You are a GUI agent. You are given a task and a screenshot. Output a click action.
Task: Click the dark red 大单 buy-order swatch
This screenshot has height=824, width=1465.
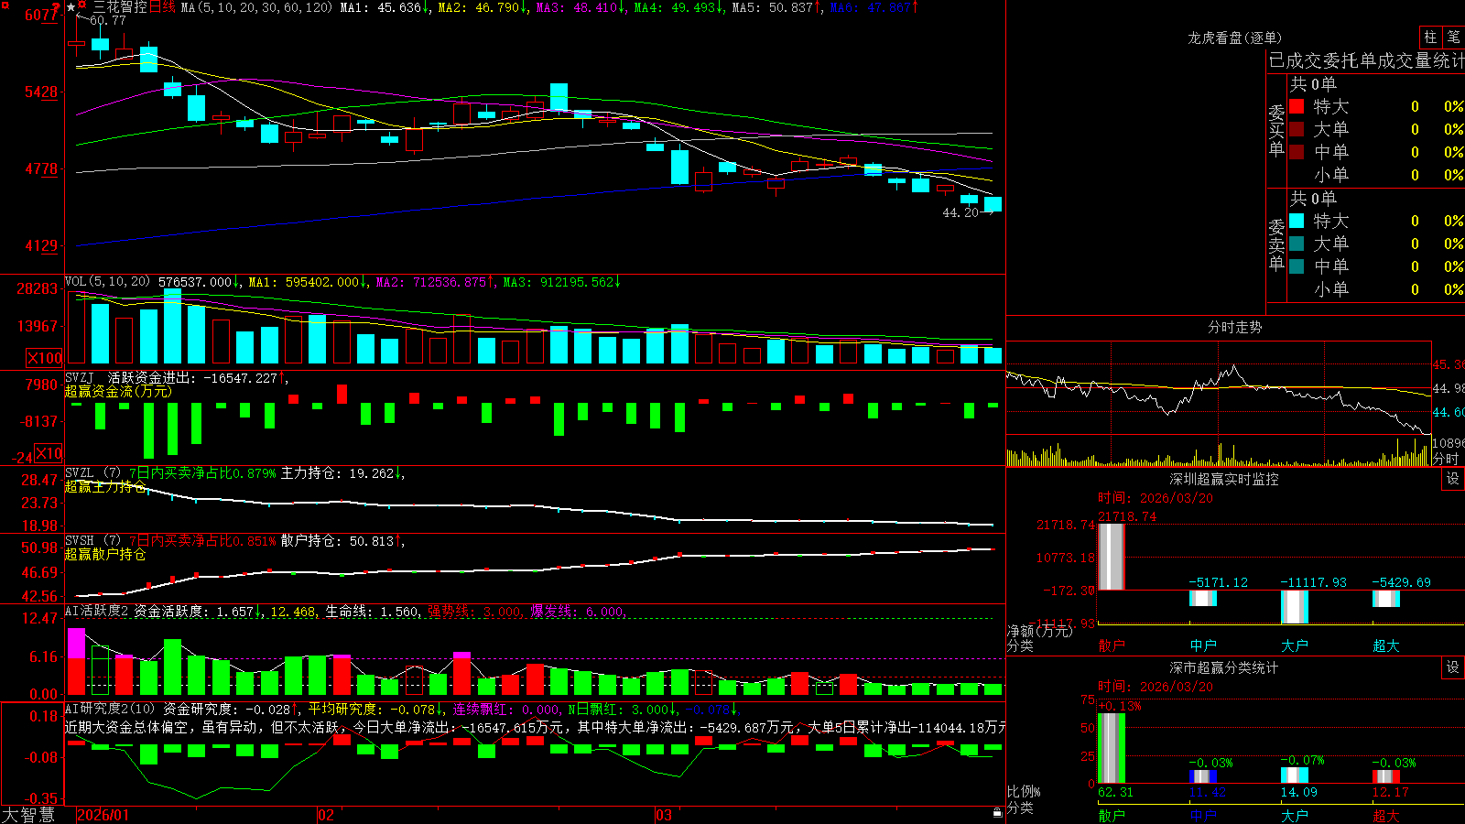tap(1297, 129)
